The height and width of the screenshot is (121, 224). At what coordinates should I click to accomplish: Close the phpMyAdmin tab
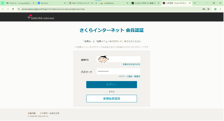(x=127, y=3)
